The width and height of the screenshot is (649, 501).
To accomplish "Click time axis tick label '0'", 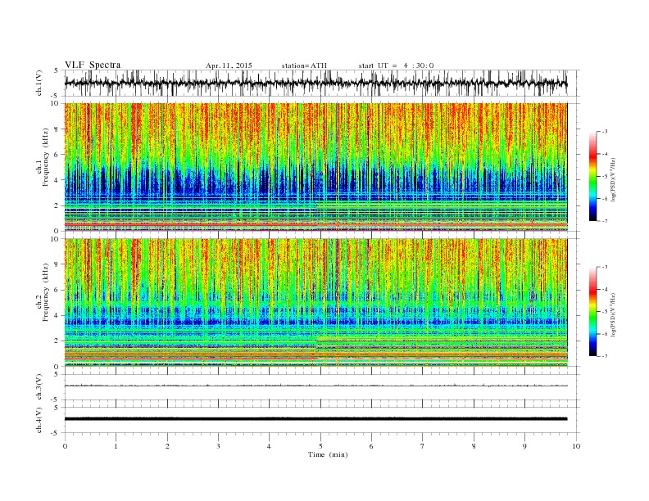I will point(65,446).
